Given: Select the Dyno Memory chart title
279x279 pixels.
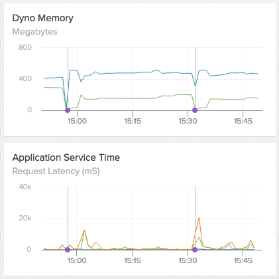Looking at the screenshot, I should (42, 18).
